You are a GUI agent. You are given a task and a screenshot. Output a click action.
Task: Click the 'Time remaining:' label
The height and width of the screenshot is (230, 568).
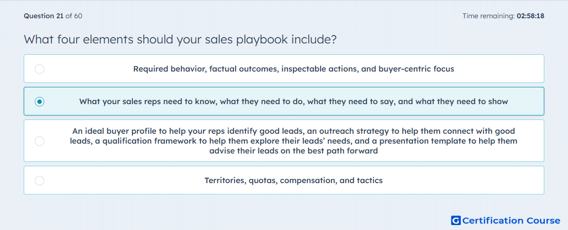point(488,16)
